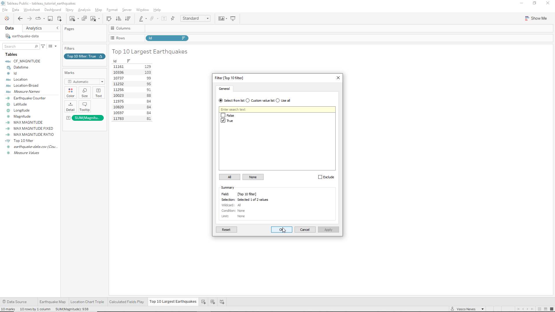The width and height of the screenshot is (555, 312).
Task: Click the Clear Sheet toolbar icon
Action: coord(93,18)
